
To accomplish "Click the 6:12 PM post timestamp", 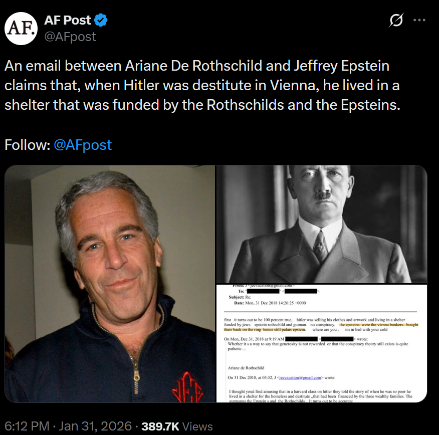I will pyautogui.click(x=26, y=426).
